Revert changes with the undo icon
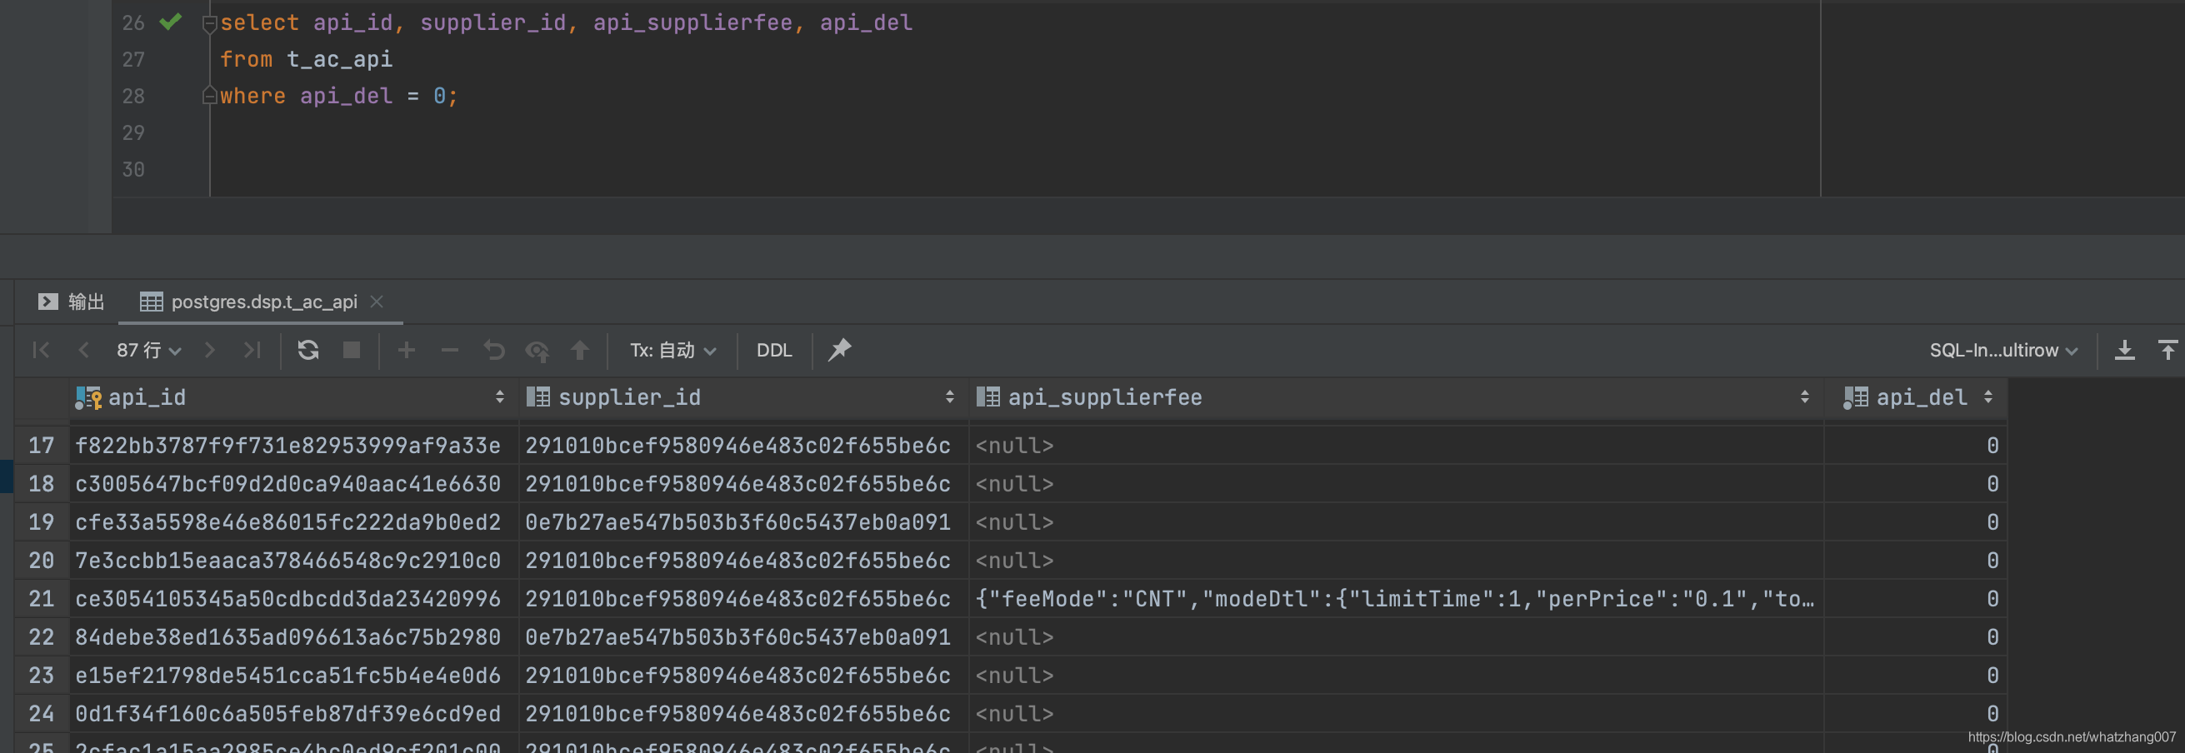 [494, 349]
